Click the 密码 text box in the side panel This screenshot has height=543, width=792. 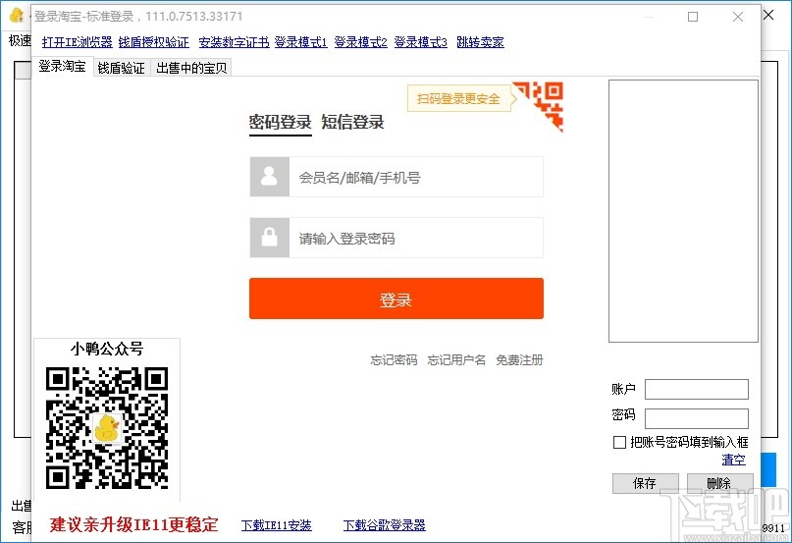pyautogui.click(x=697, y=418)
